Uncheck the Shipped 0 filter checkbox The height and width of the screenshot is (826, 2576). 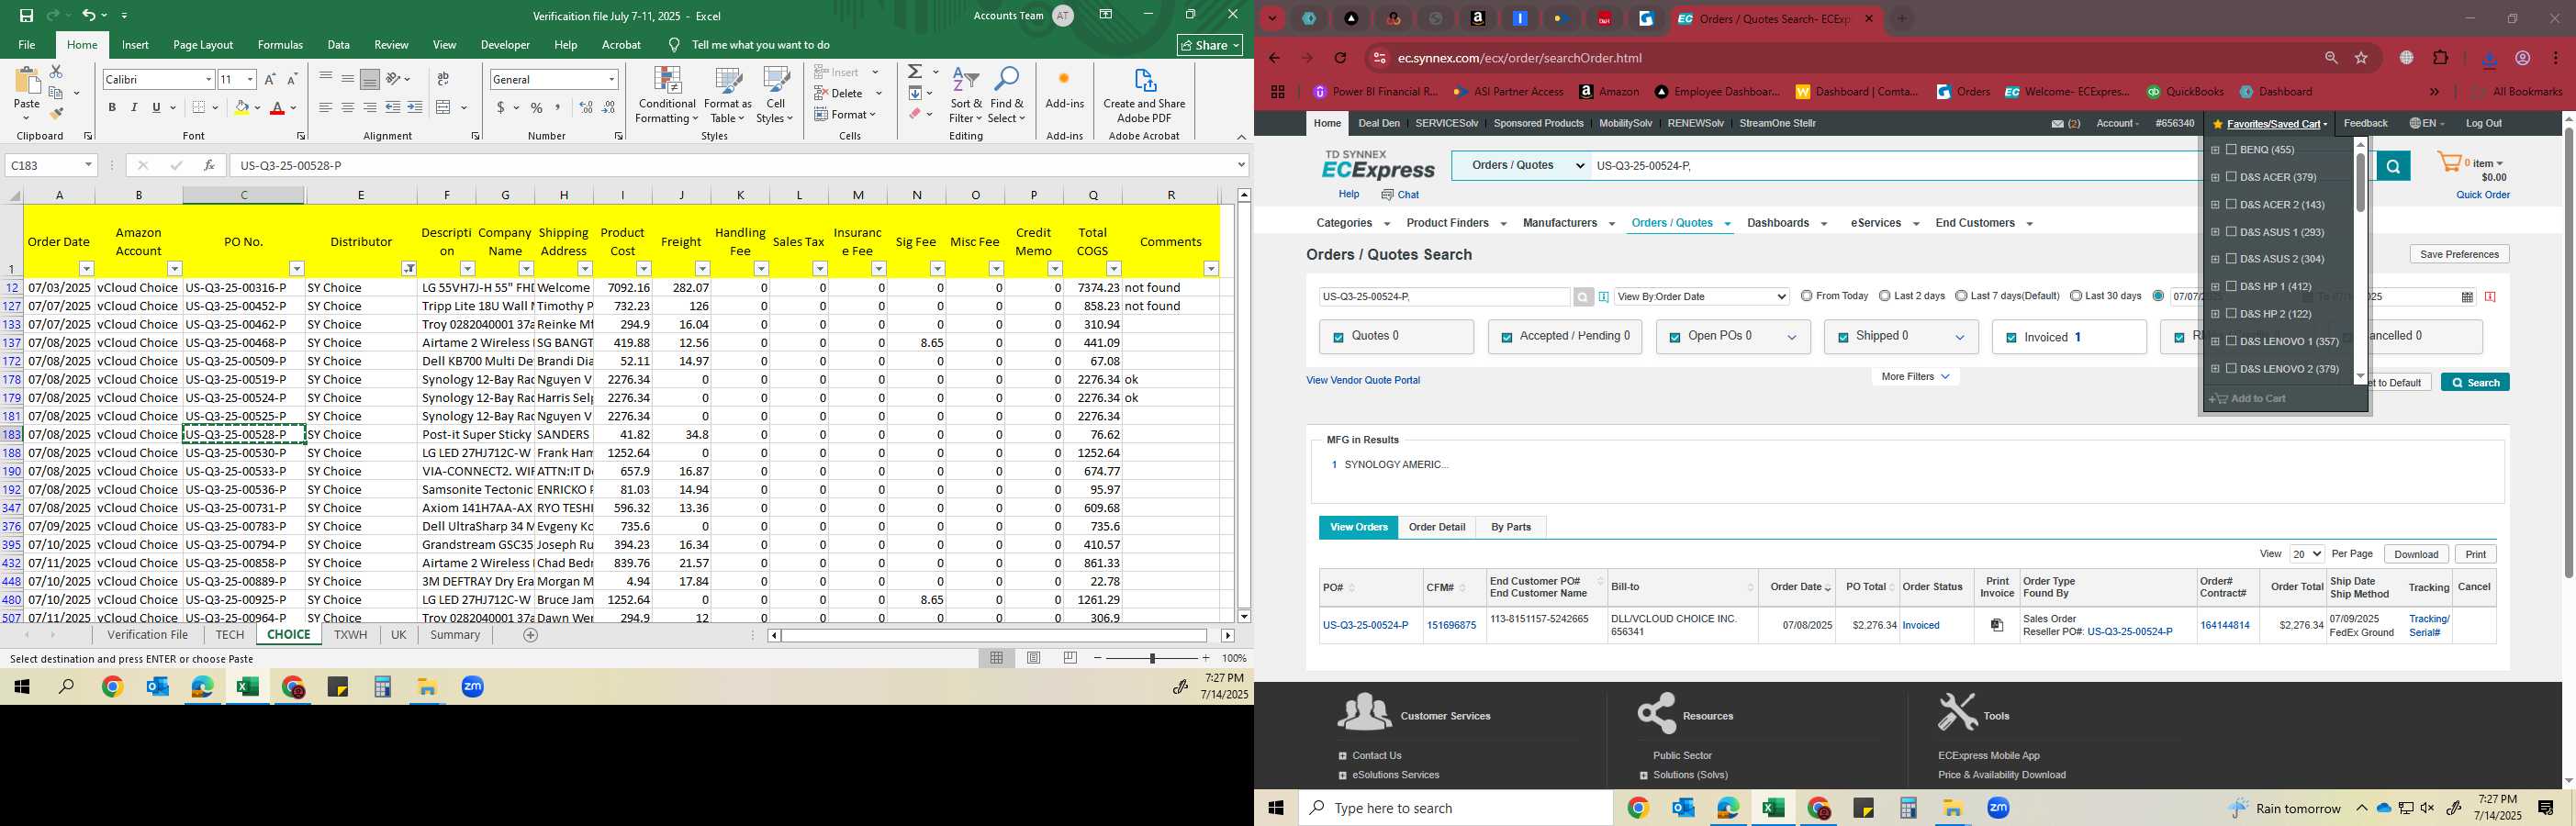pyautogui.click(x=1842, y=338)
